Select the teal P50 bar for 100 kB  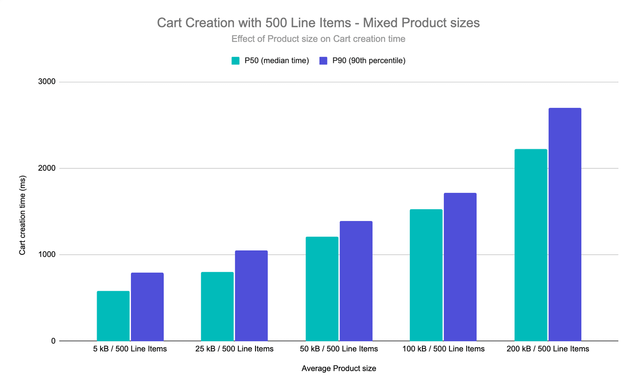coord(426,275)
